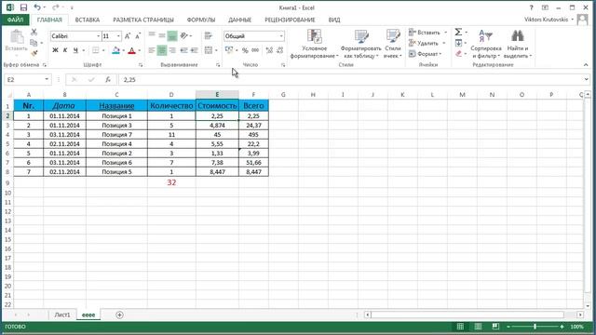Select the Page Layout view icon in status bar
This screenshot has height=335, width=596.
tap(478, 327)
